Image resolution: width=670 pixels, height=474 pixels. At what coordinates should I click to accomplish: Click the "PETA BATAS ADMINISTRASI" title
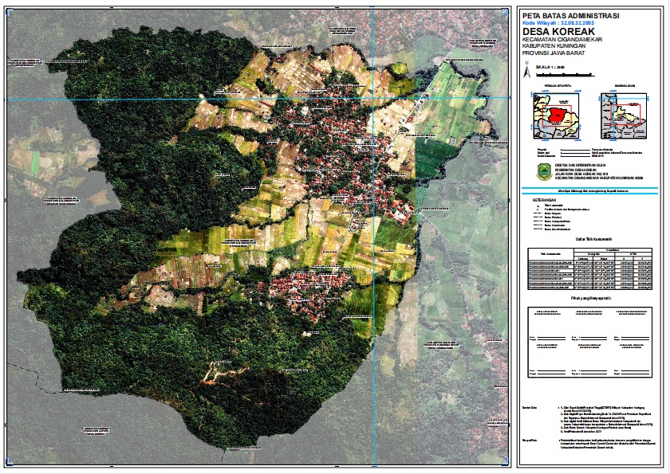[570, 16]
